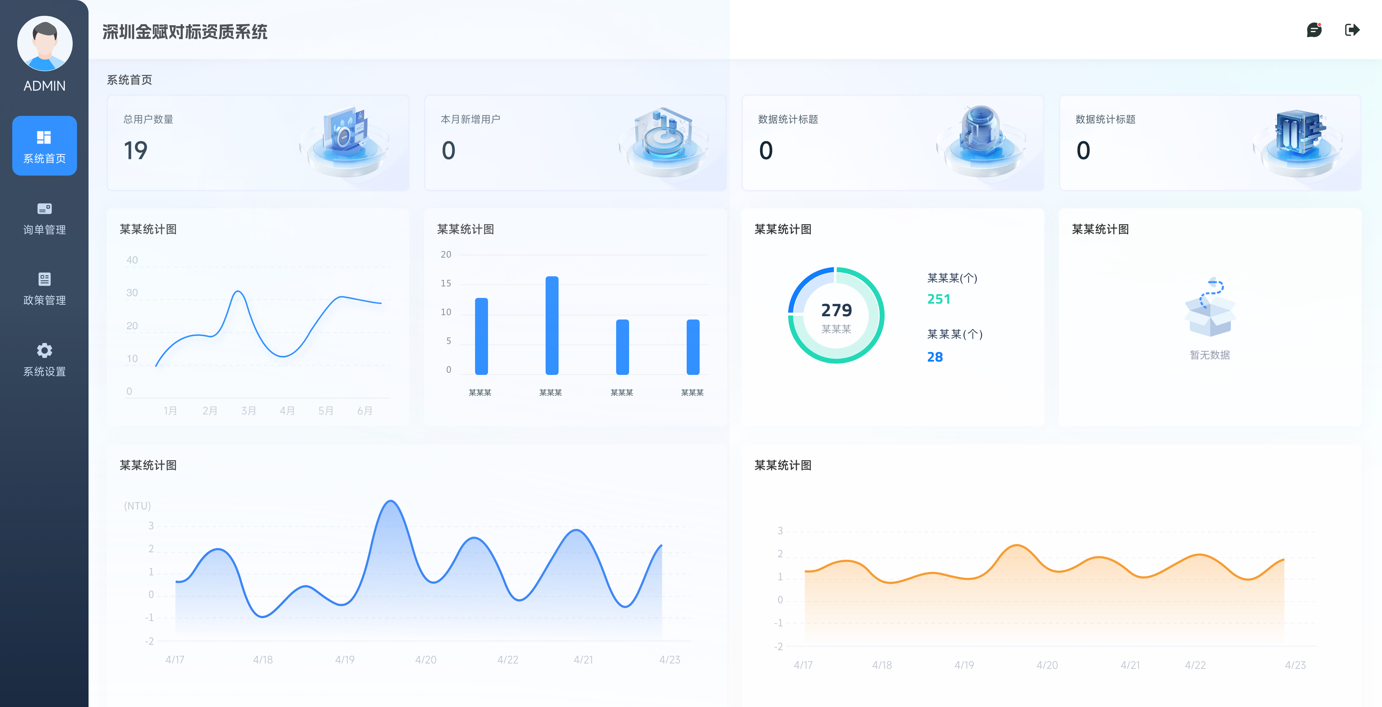The height and width of the screenshot is (707, 1382).
Task: Click the ADMIN username label
Action: [x=45, y=86]
